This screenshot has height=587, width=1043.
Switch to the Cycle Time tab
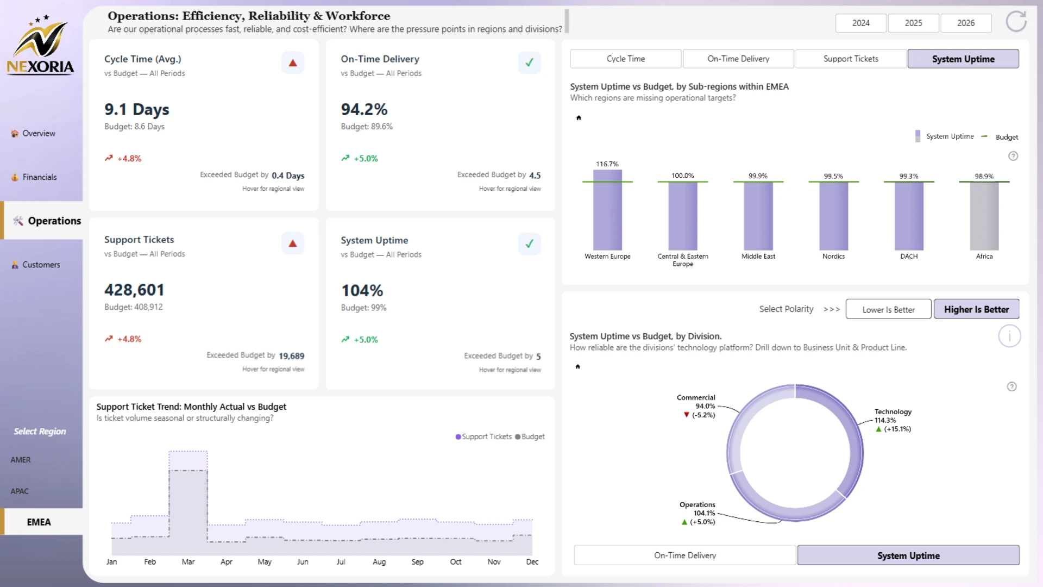[x=625, y=59]
